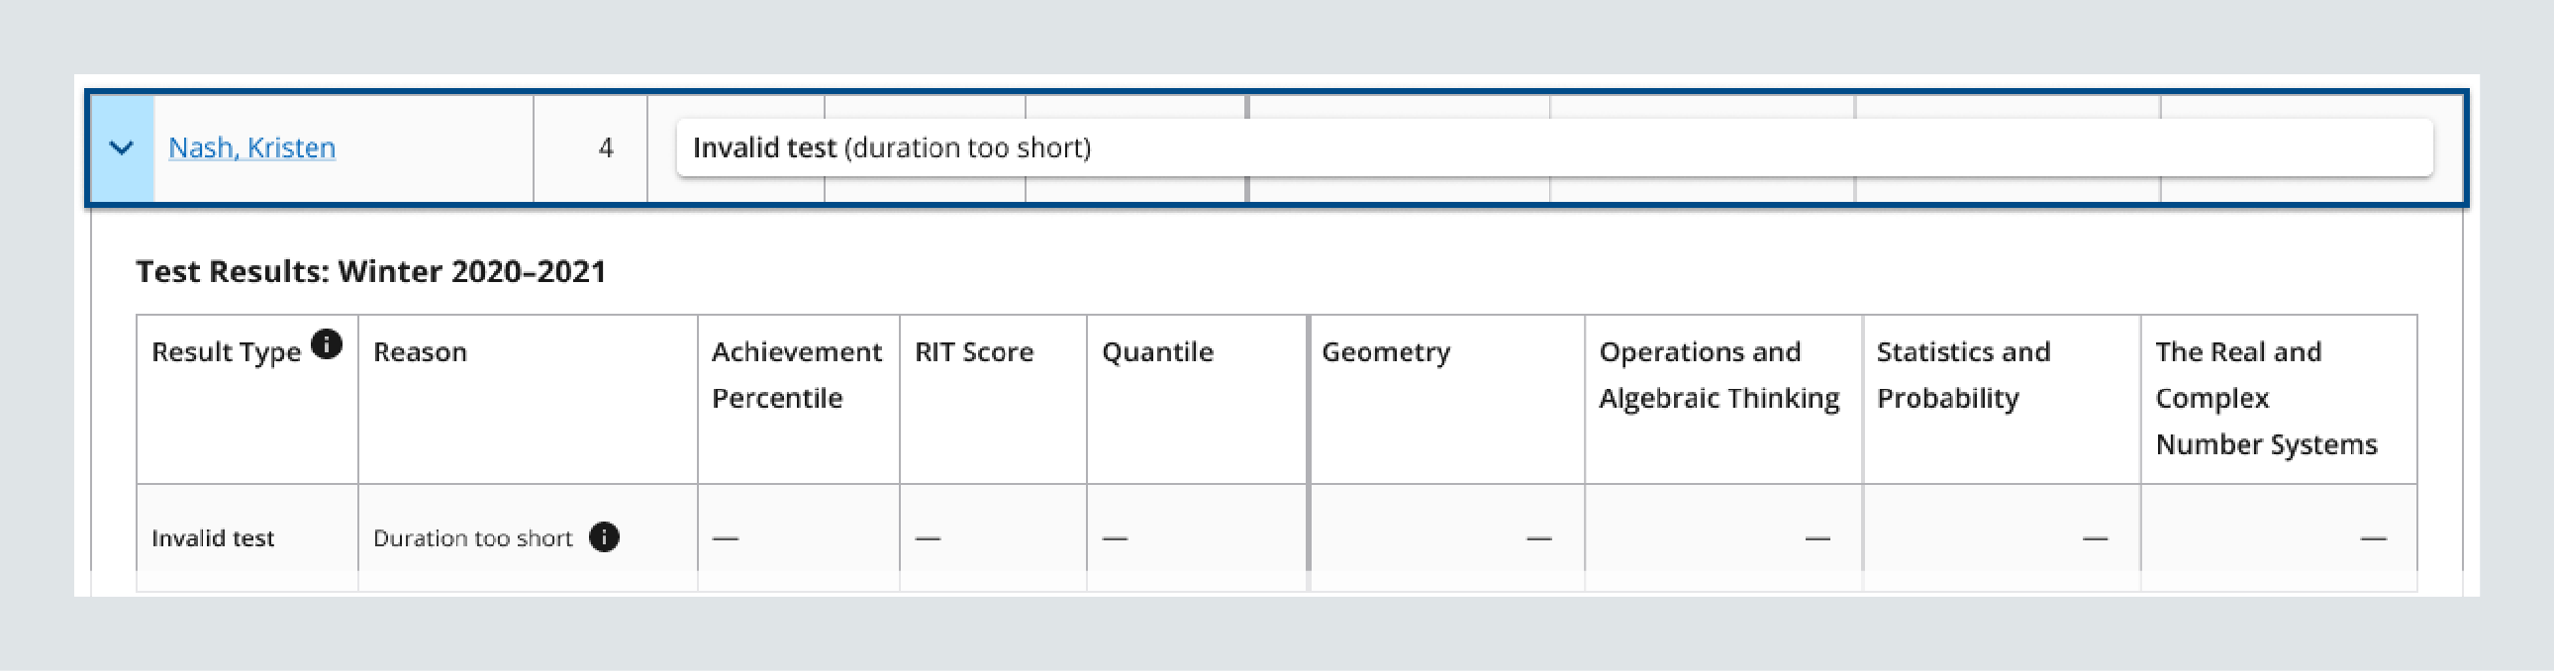Click the Duration too short info icon

[x=606, y=536]
